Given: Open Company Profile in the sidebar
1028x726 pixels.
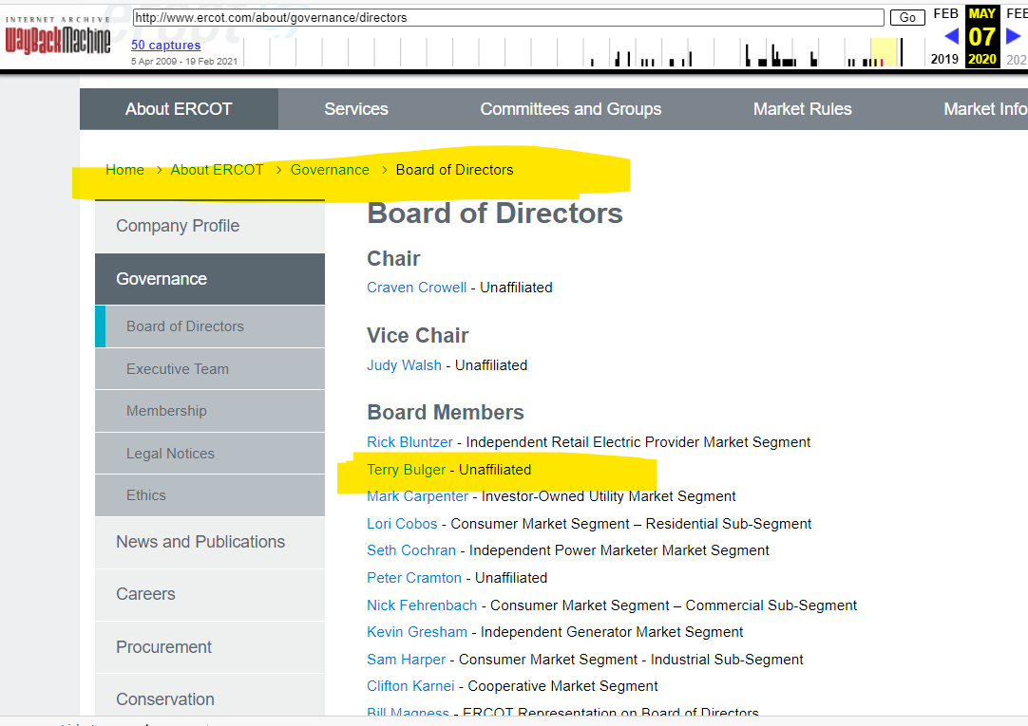Looking at the screenshot, I should 210,226.
